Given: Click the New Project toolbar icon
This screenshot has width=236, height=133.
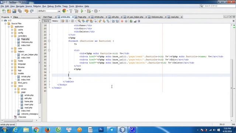Looking at the screenshot, I should (9, 11).
